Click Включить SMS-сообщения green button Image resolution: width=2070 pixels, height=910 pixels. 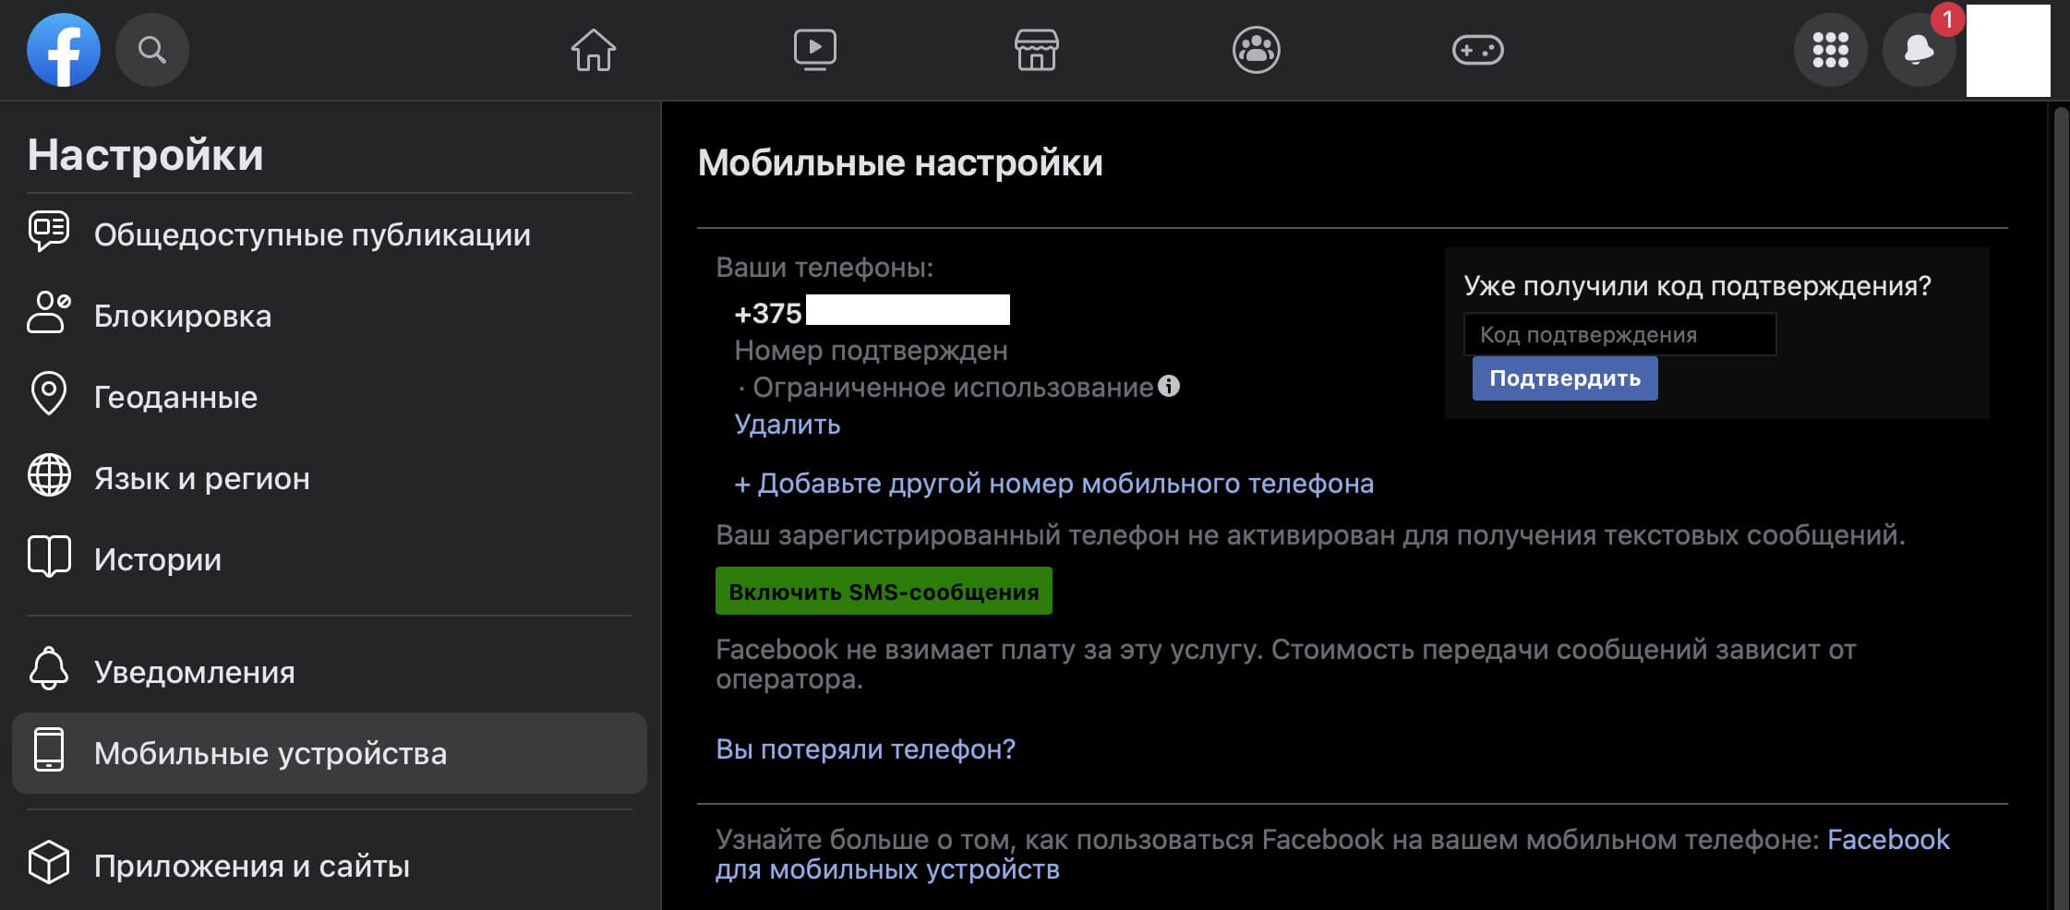click(x=884, y=591)
